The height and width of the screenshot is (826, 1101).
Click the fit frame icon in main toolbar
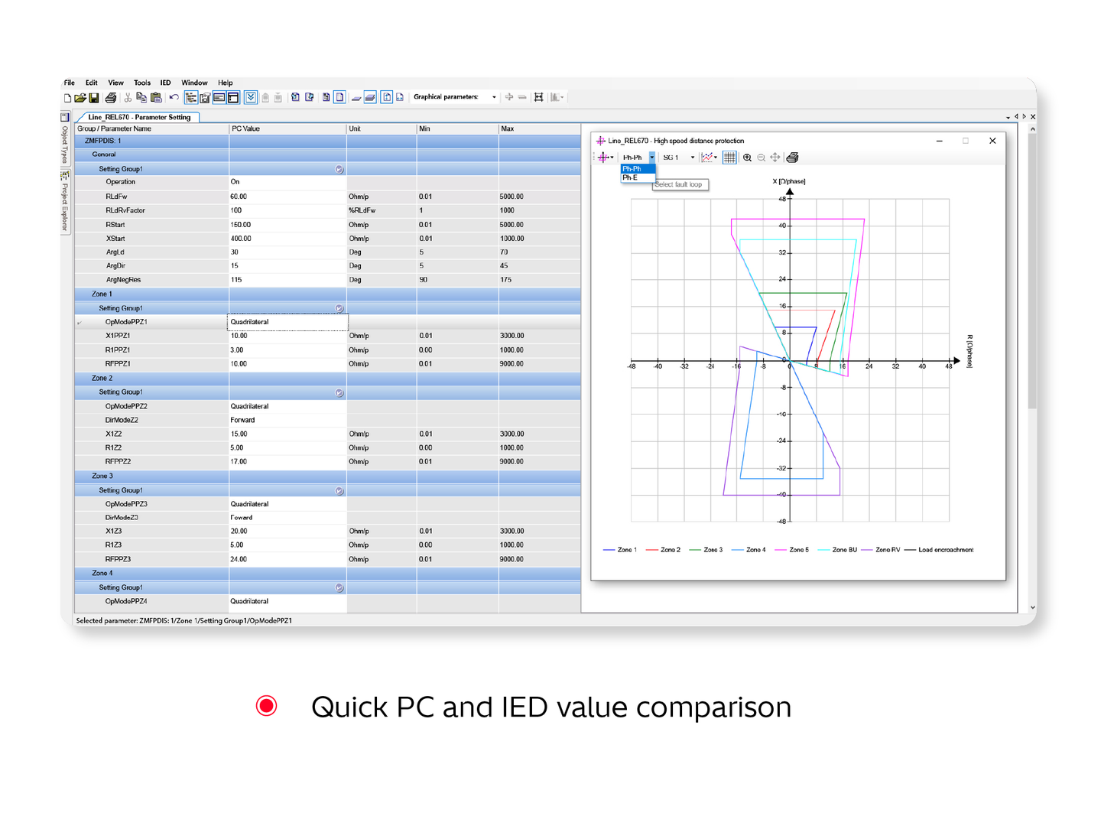click(538, 97)
